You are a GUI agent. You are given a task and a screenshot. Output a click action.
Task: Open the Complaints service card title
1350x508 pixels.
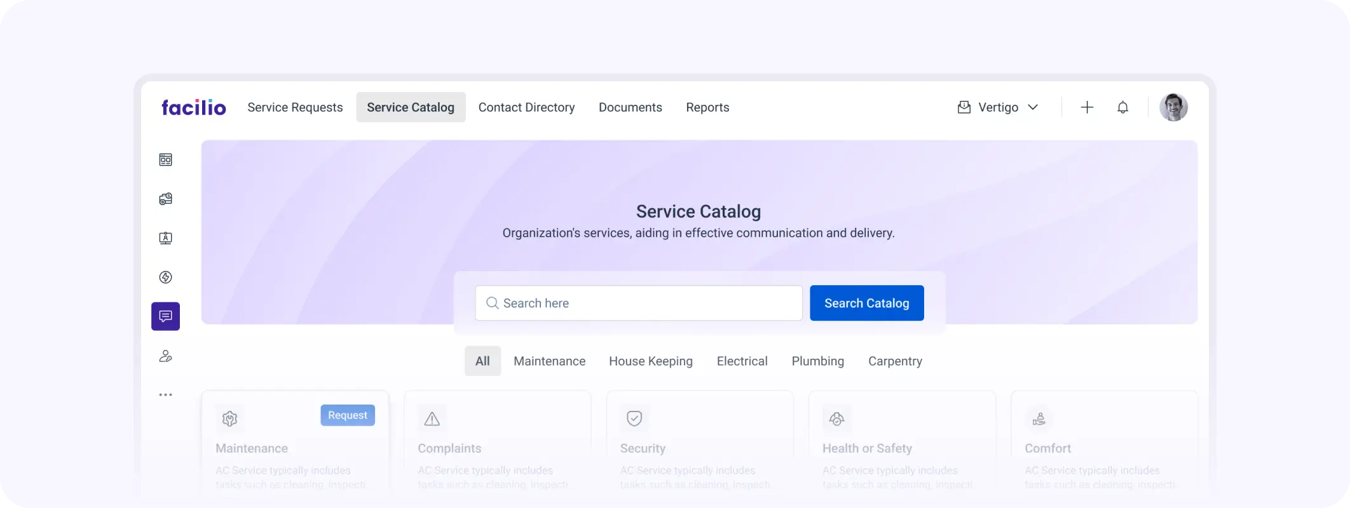[x=449, y=448]
